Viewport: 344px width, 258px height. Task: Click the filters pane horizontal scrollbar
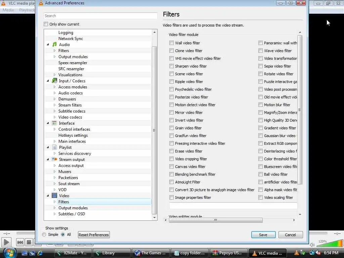tap(216, 220)
